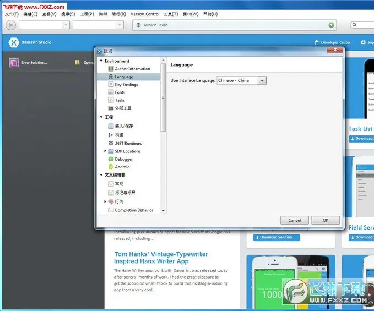Click the Developer Center flag icon

(x=316, y=42)
